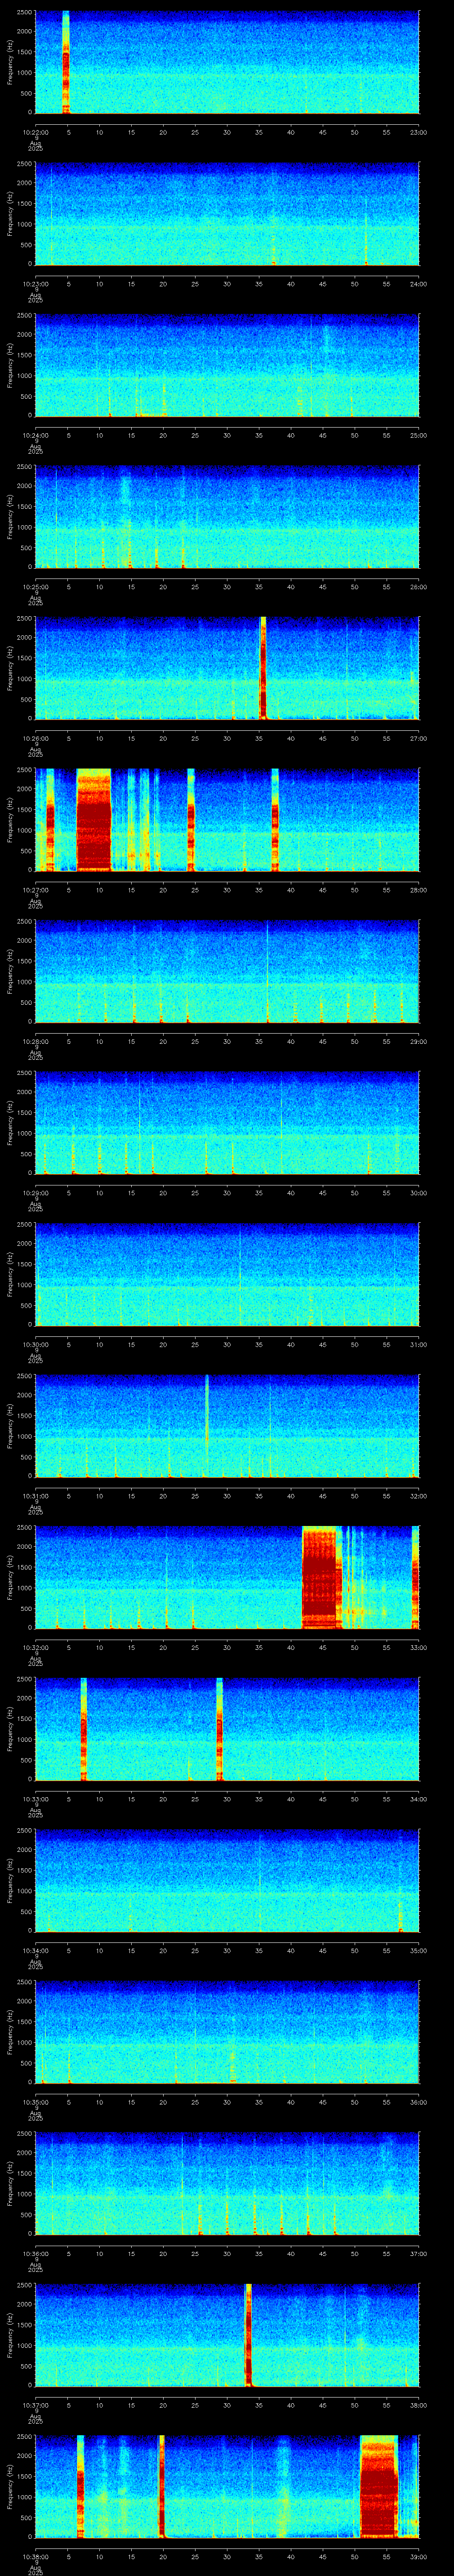Click the 23:00 end time label
Viewport: 454px width, 2576px height.
(x=418, y=132)
